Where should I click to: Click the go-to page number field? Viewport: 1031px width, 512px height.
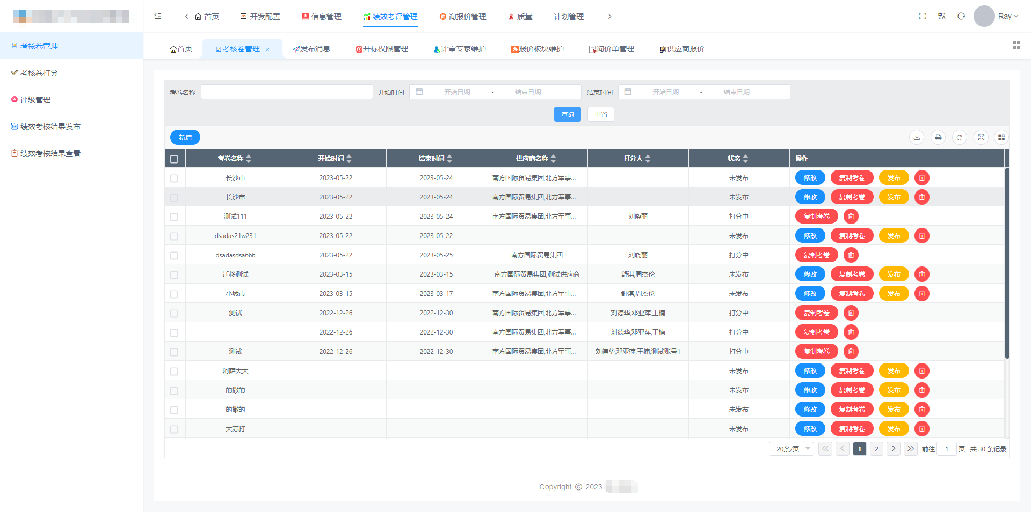(x=947, y=449)
